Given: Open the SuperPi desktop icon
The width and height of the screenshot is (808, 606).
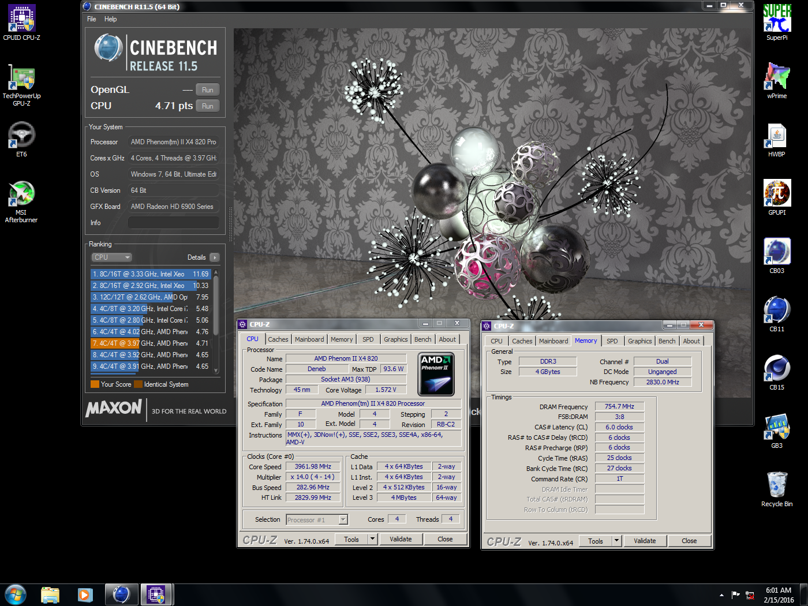Looking at the screenshot, I should coord(777,23).
